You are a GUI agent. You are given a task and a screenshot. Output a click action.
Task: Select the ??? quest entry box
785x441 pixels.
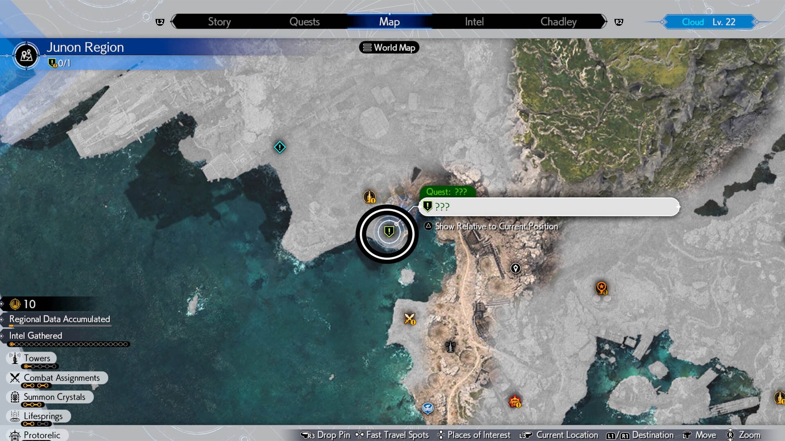pyautogui.click(x=549, y=207)
